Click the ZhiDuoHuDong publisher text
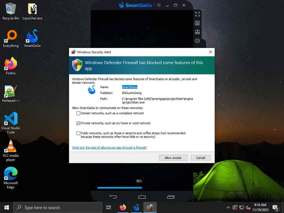The height and width of the screenshot is (213, 284). click(x=132, y=93)
